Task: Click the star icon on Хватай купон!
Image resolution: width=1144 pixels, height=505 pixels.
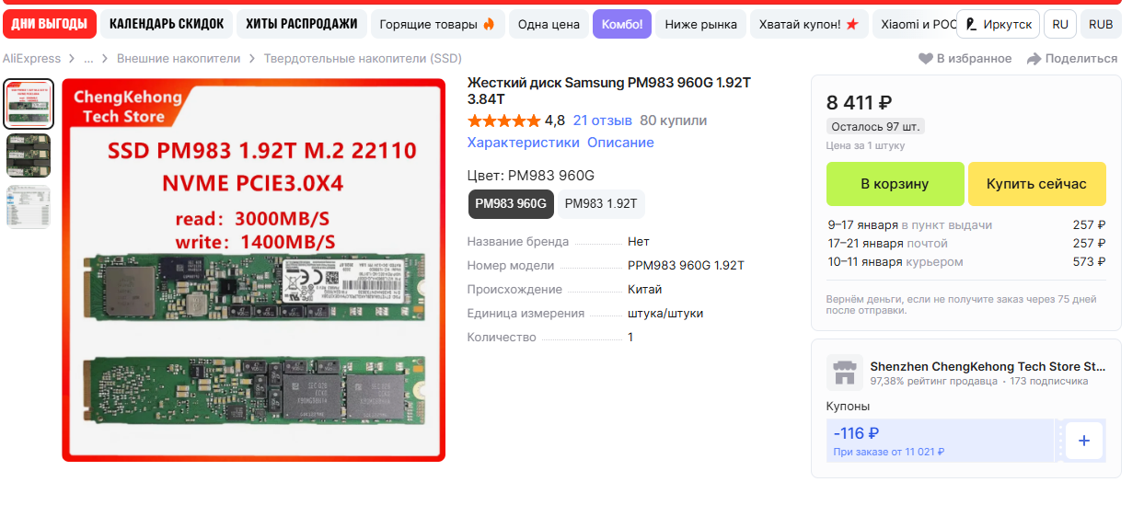Action: point(852,24)
